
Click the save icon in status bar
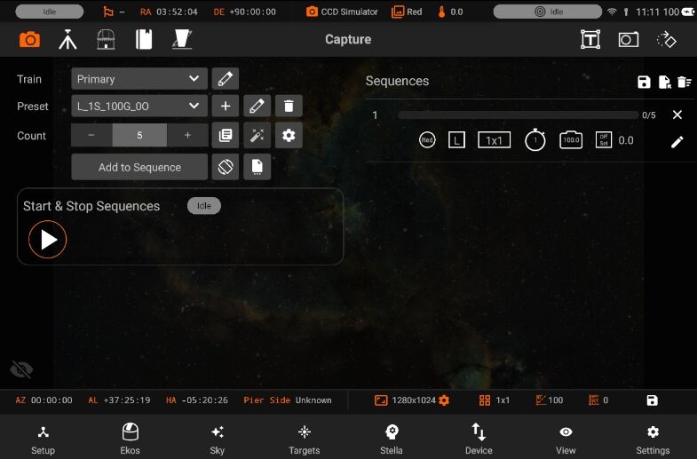652,400
